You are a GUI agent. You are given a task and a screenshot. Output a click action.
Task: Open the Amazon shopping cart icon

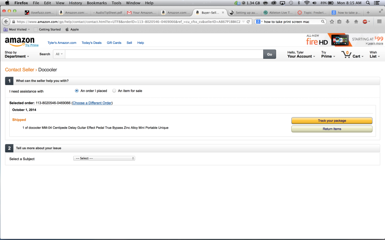click(346, 55)
